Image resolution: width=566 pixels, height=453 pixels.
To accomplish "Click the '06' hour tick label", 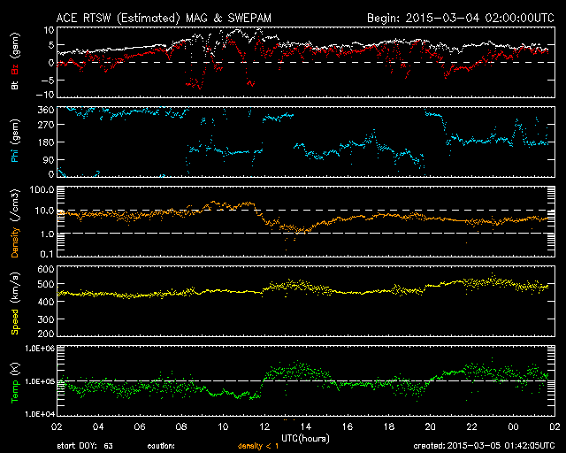I will (140, 427).
